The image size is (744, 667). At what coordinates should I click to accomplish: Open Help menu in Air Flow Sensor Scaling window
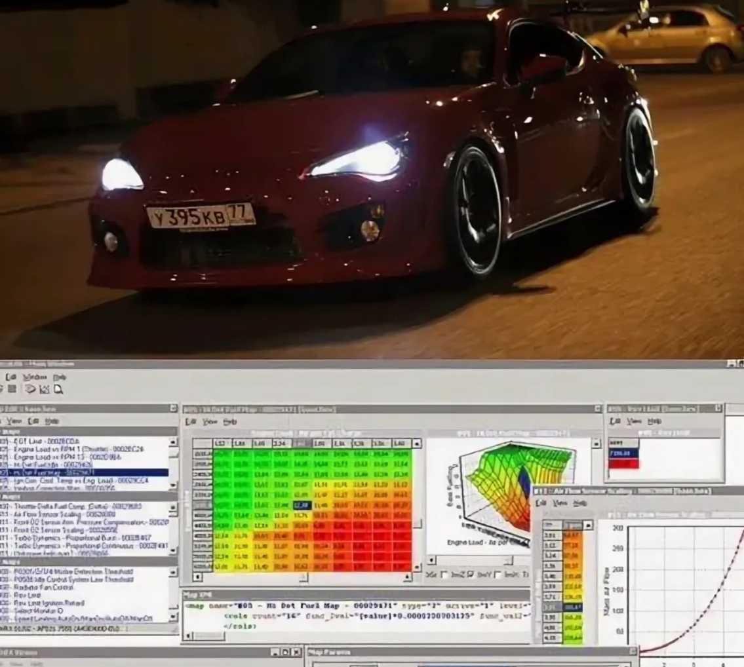coord(579,503)
